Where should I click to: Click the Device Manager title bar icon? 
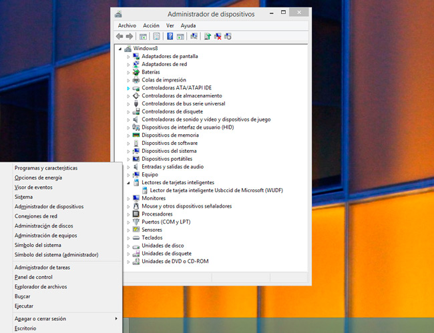click(118, 14)
